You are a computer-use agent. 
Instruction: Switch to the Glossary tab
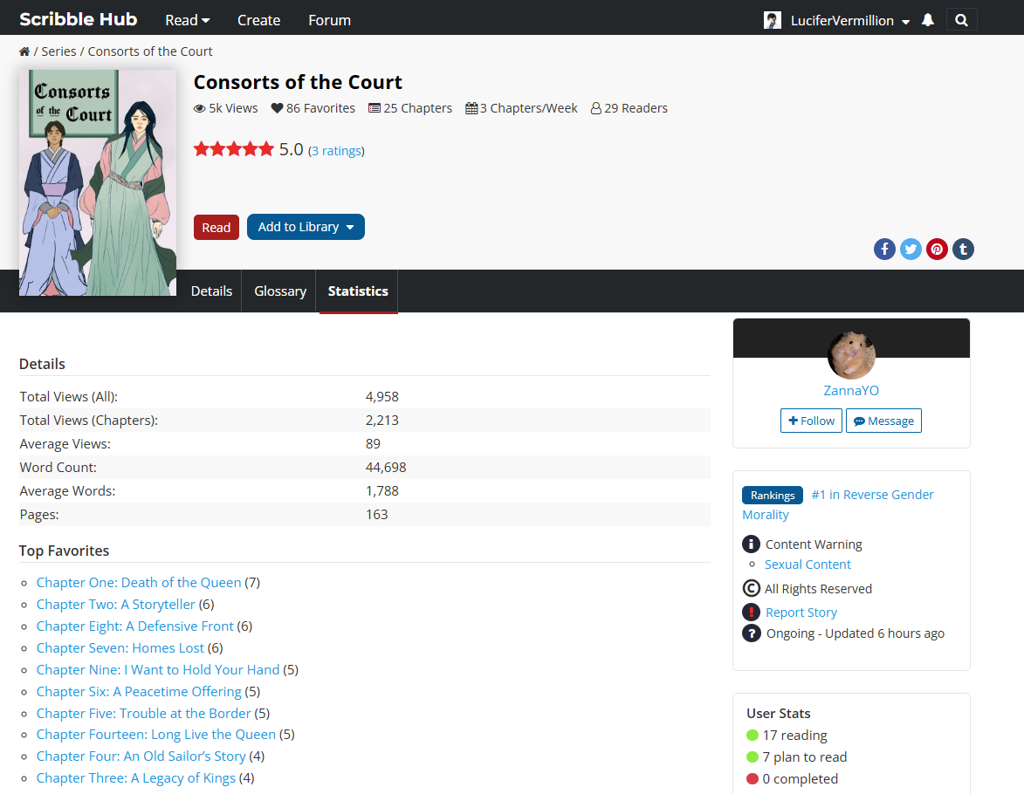[x=280, y=291]
